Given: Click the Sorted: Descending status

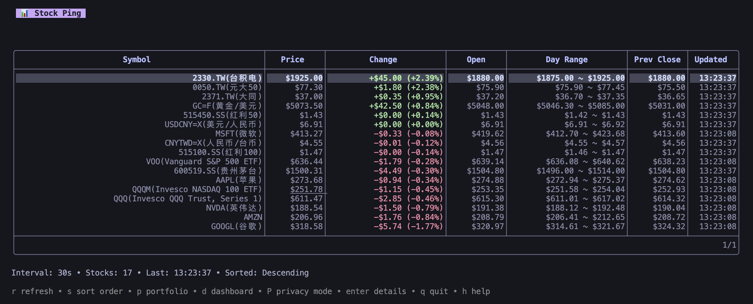Looking at the screenshot, I should [x=267, y=273].
